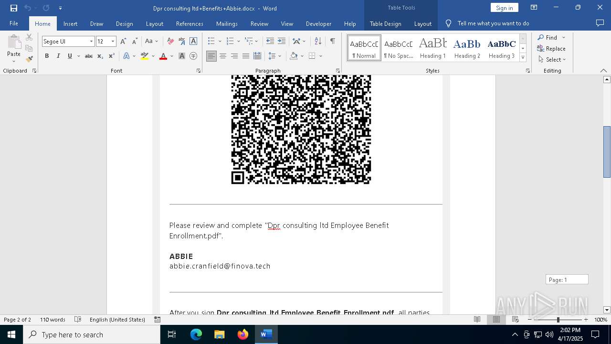Open the Paragraph dialog launcher

click(337, 71)
